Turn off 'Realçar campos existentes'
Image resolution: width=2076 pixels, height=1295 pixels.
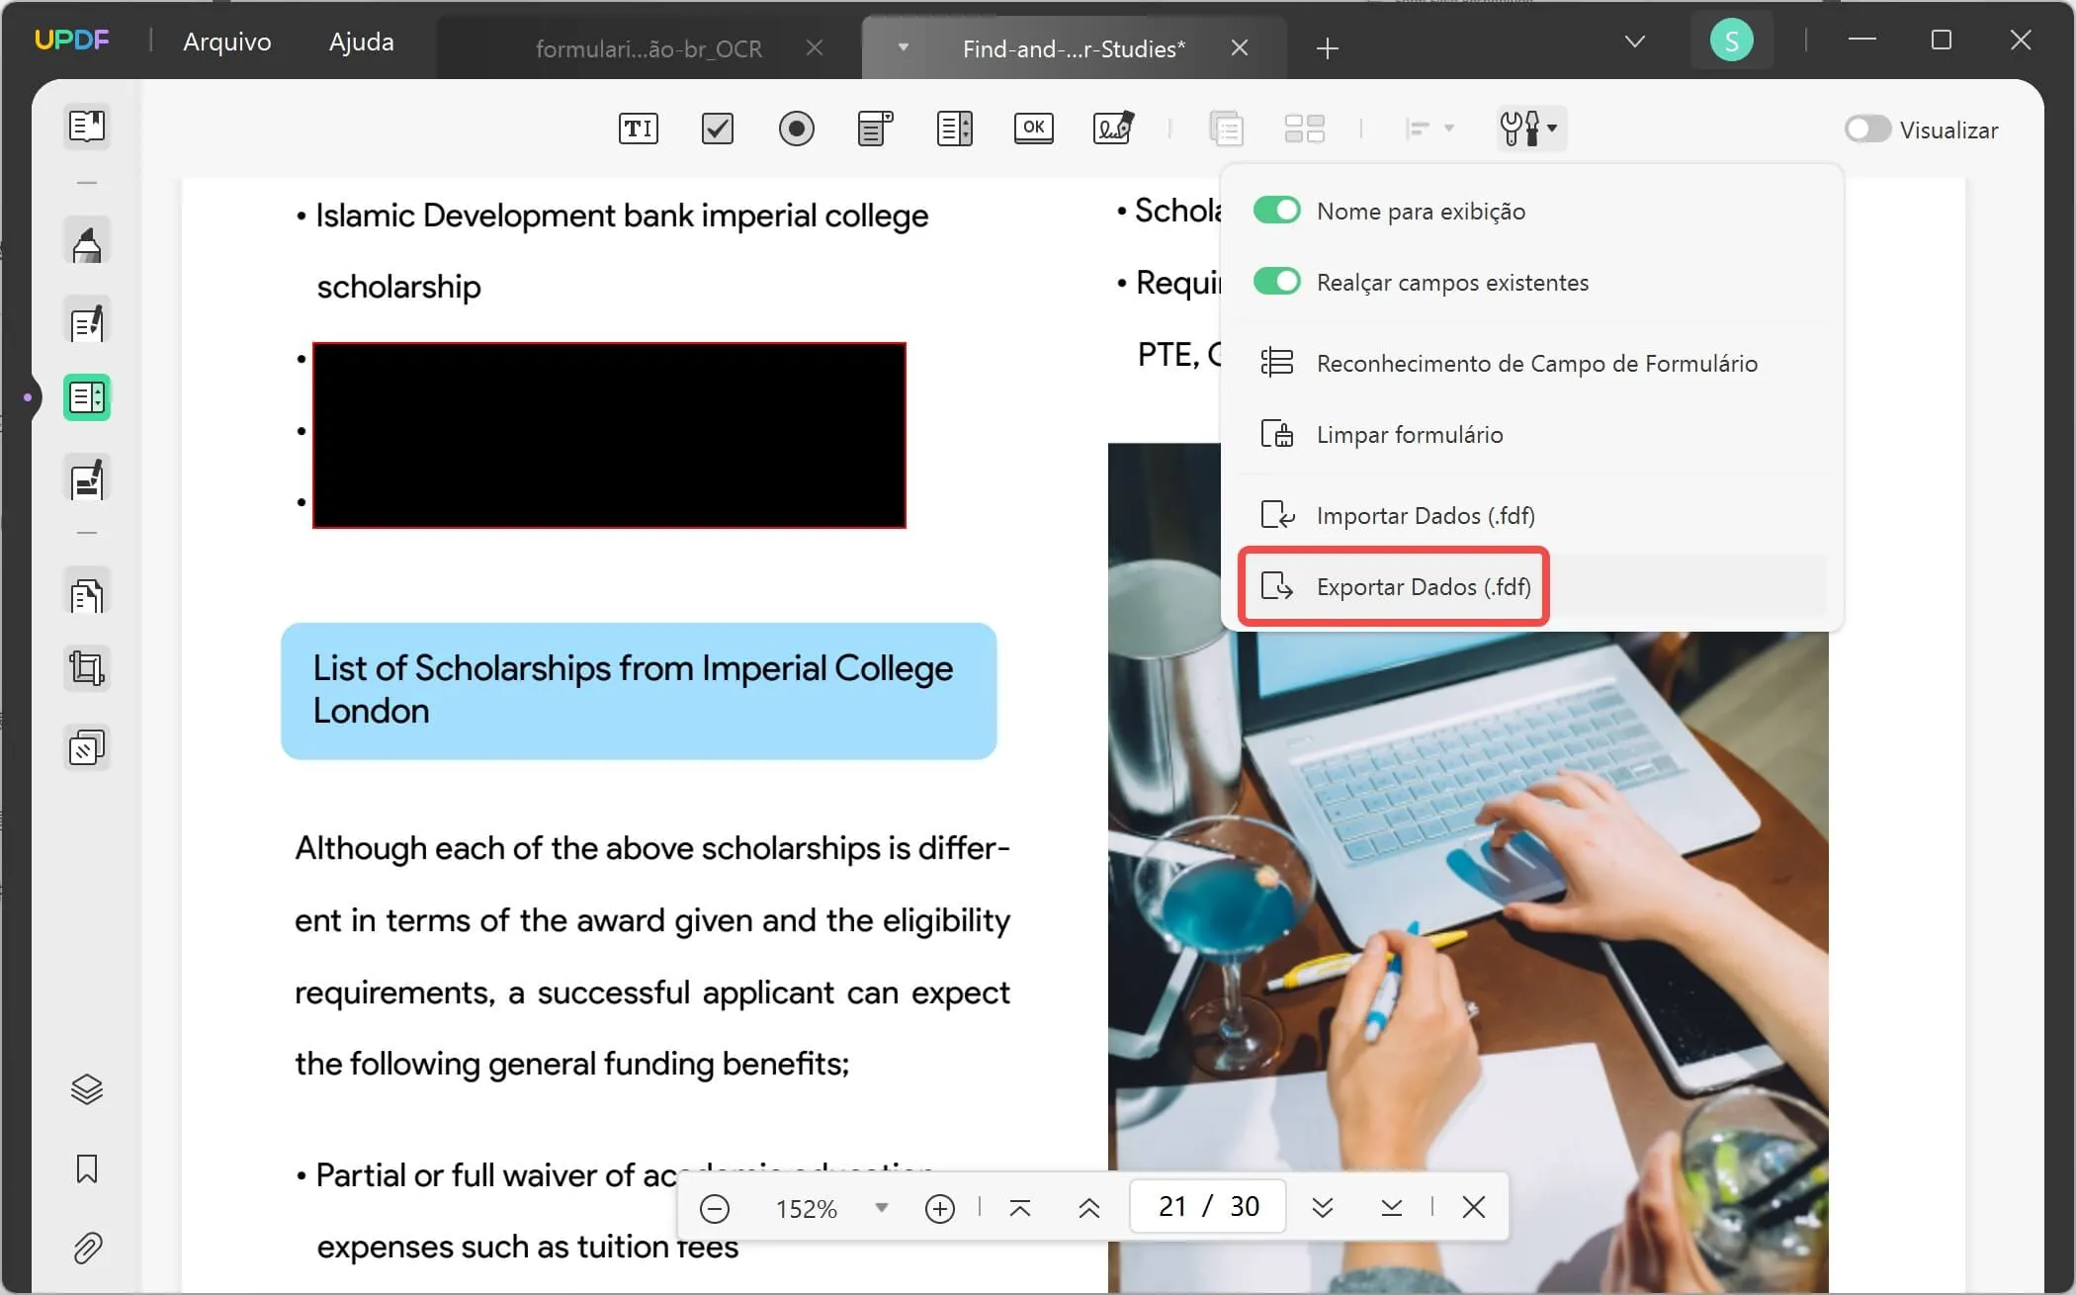click(x=1276, y=281)
